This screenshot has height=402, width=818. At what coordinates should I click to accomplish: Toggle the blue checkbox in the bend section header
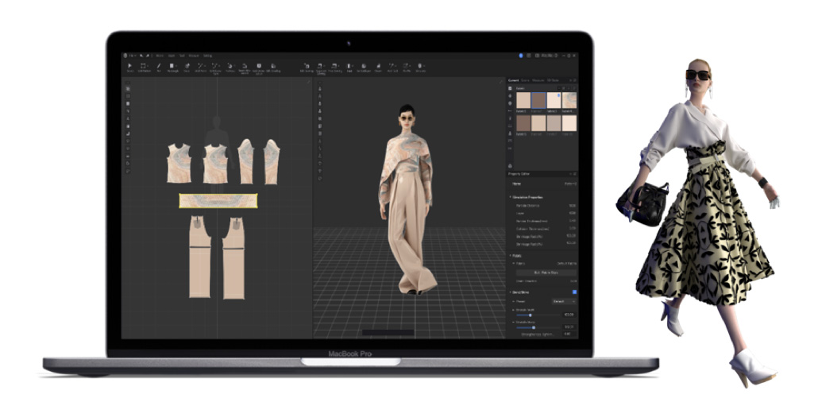pos(574,292)
